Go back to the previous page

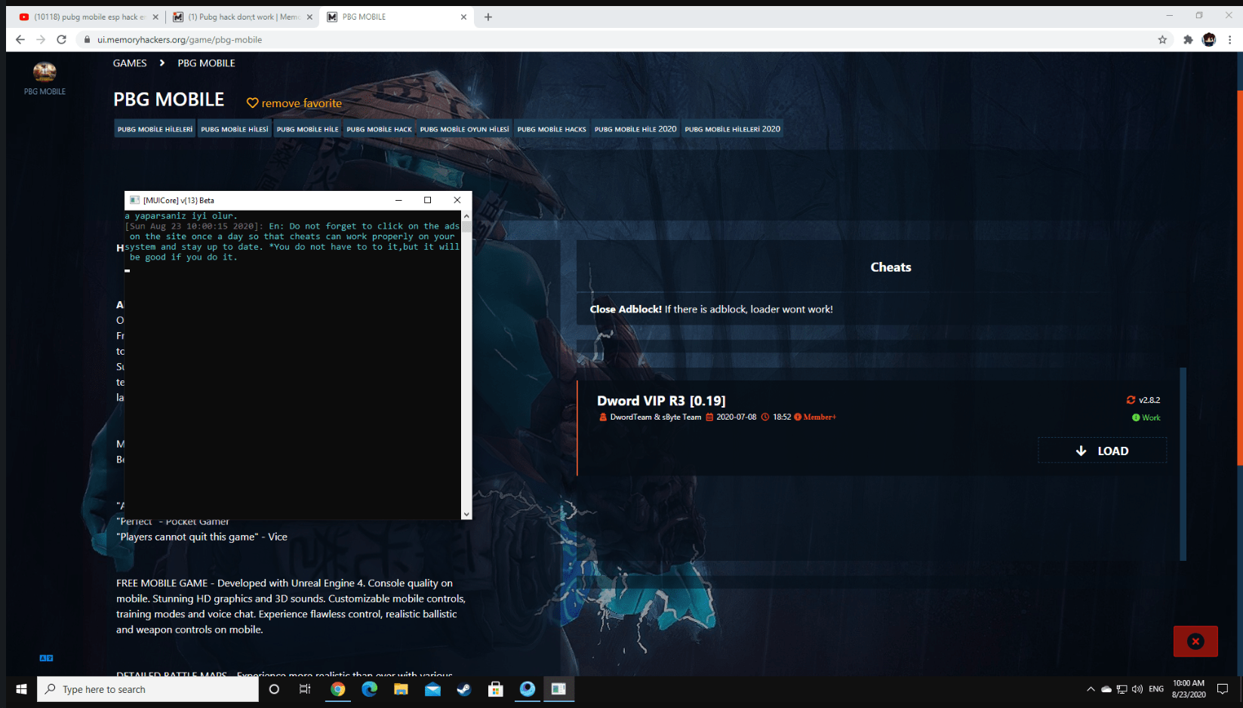[x=20, y=39]
